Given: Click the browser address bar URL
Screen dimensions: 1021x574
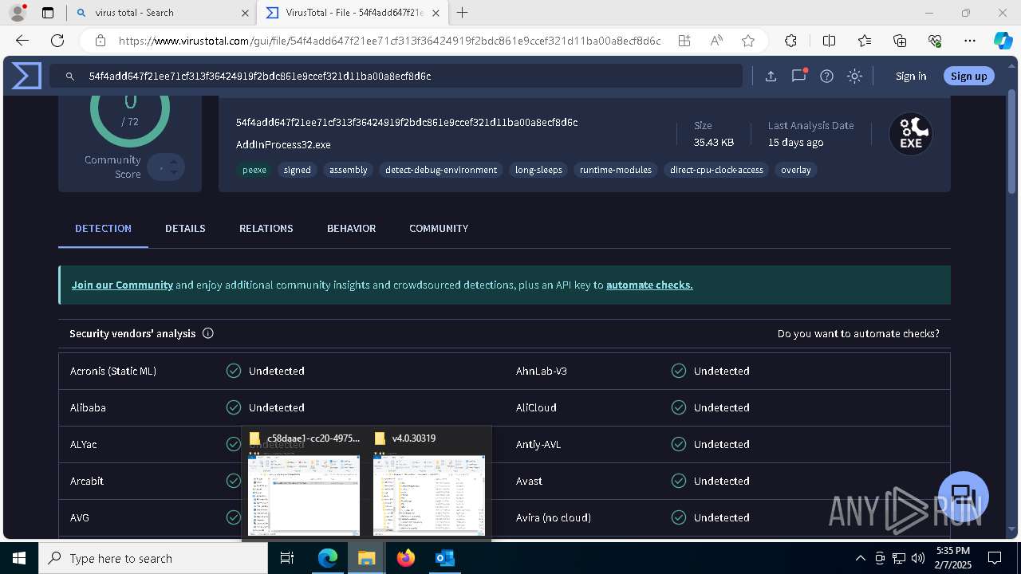Looking at the screenshot, I should tap(389, 41).
